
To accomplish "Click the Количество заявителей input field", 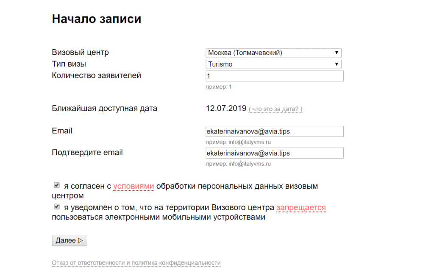I will pos(274,76).
